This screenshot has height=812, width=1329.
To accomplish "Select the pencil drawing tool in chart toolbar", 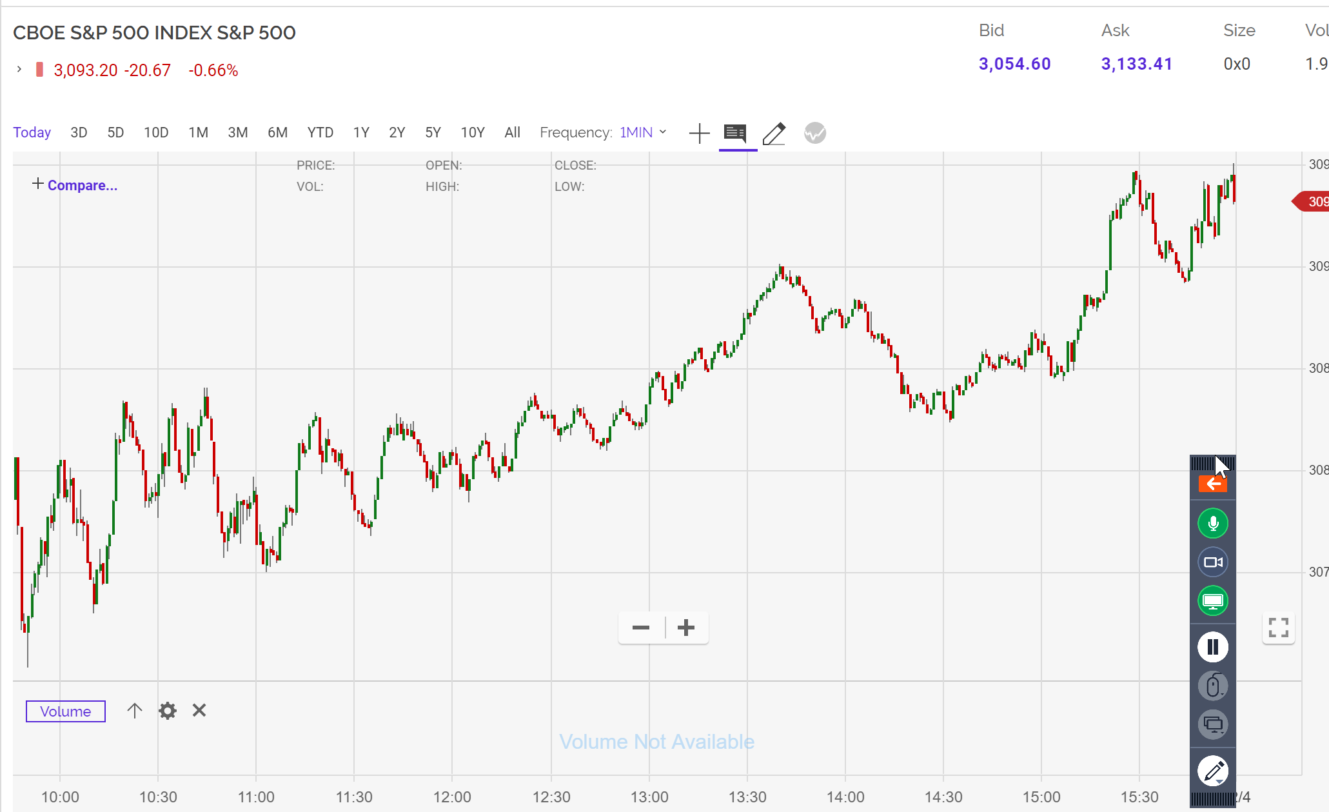I will 774,134.
